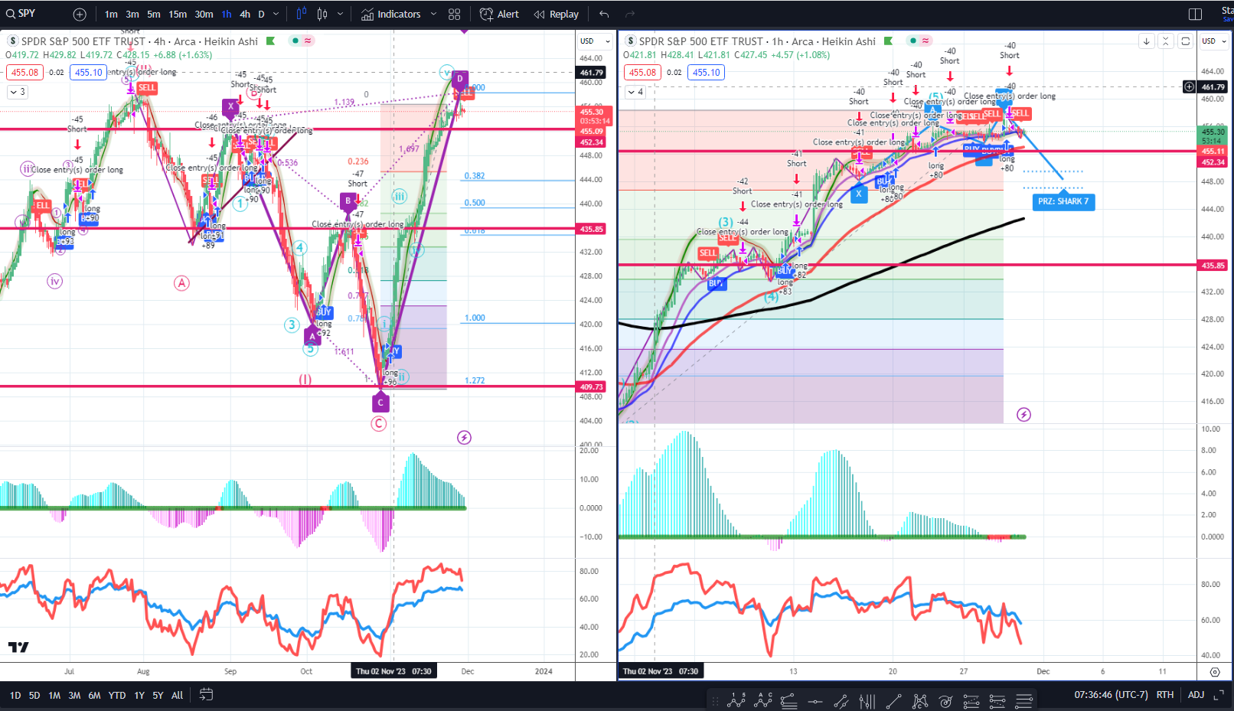The height and width of the screenshot is (711, 1234).
Task: Select the D daily timeframe
Action: click(x=261, y=14)
